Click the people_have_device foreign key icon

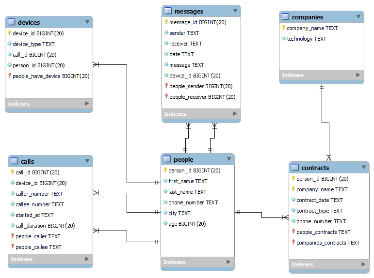[x=9, y=76]
